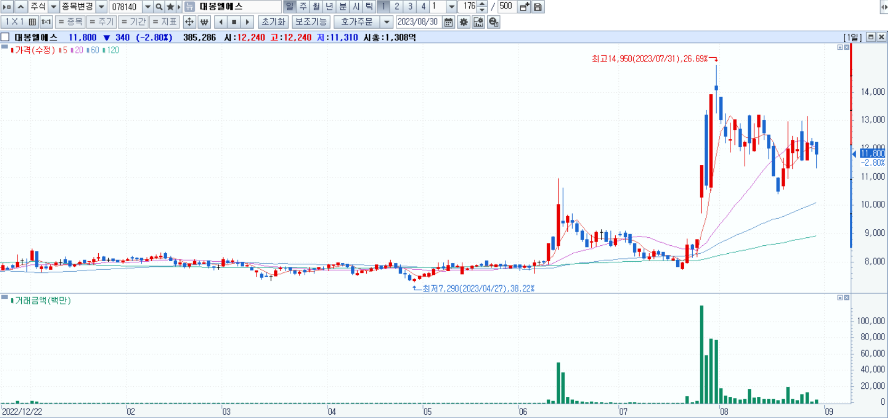The image size is (888, 418).
Task: Click the favorites star icon
Action: (170, 7)
